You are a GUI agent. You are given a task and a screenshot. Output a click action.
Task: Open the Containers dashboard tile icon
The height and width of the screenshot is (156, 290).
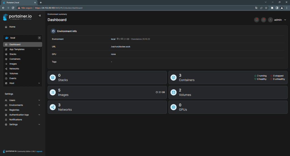point(174,77)
